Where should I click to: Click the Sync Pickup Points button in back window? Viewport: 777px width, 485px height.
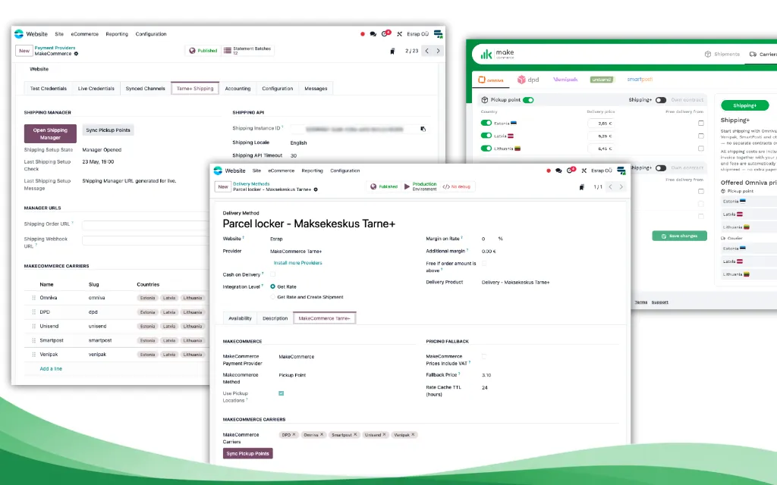pos(108,130)
